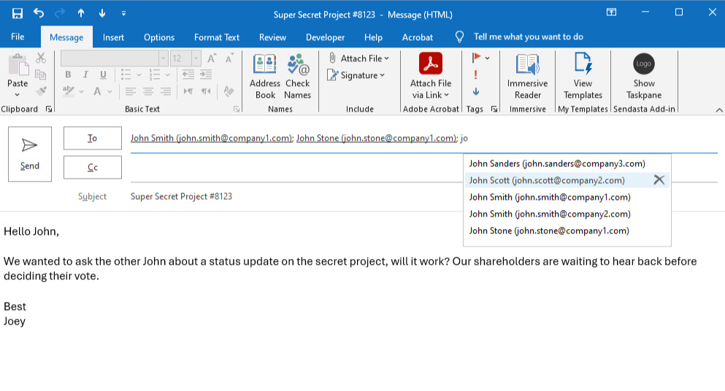Save the message using the floppy disk icon
The width and height of the screenshot is (725, 391).
point(18,13)
